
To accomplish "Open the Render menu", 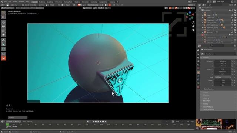I will point(15,1).
